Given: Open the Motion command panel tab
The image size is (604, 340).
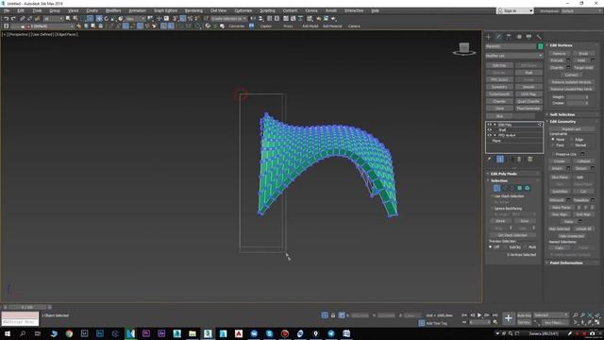Looking at the screenshot, I should pyautogui.click(x=519, y=37).
